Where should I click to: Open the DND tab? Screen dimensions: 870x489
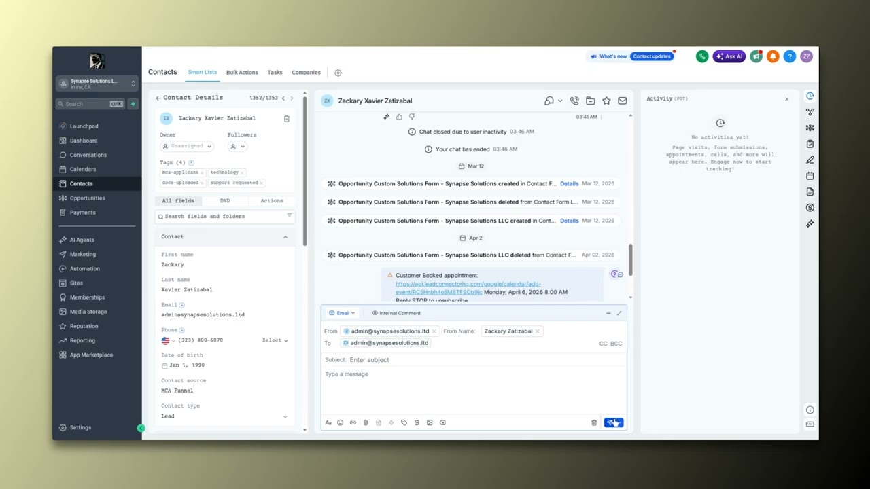225,201
